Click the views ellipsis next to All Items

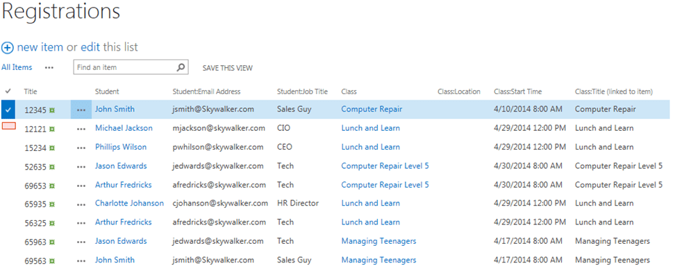coord(49,68)
